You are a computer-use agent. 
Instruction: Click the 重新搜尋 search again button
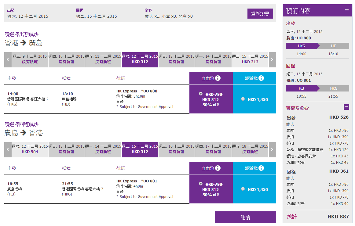pyautogui.click(x=260, y=14)
